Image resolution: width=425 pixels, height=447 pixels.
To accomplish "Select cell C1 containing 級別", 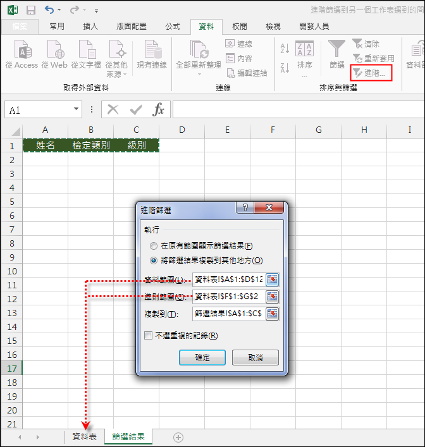I will pos(136,145).
